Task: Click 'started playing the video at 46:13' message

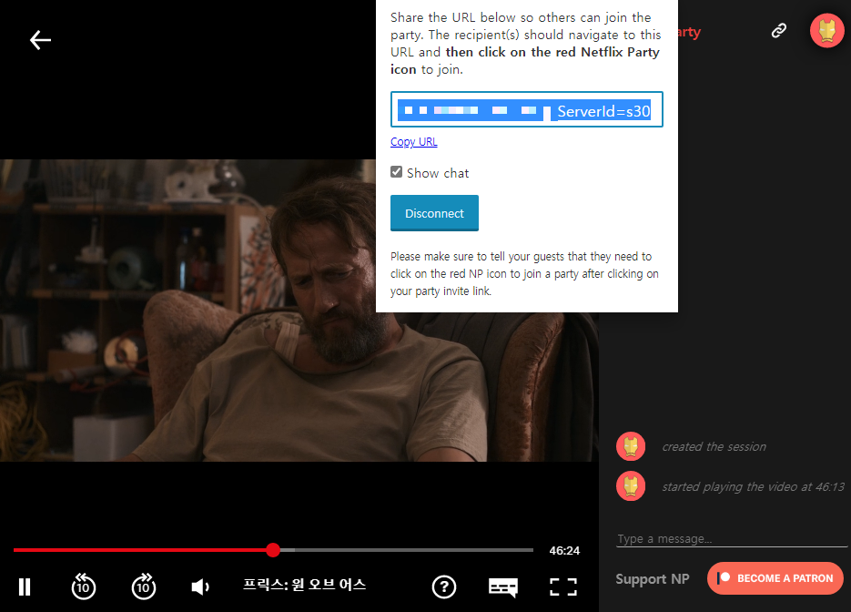Action: [x=754, y=487]
